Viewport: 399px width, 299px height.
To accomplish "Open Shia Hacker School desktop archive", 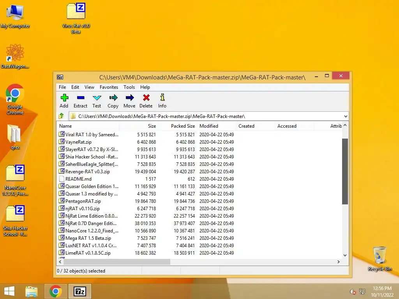I will 15,221.
